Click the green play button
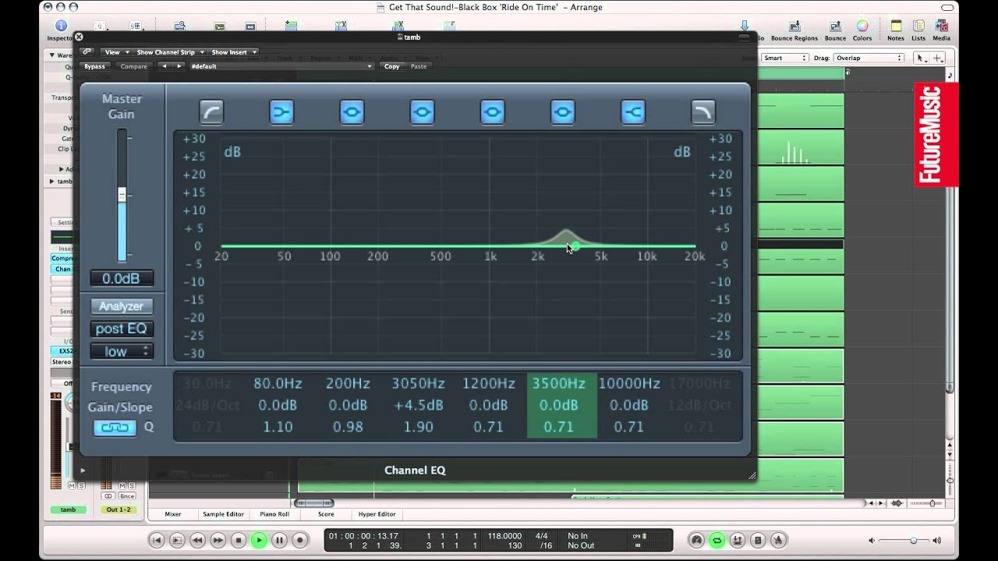The image size is (998, 561). [259, 540]
